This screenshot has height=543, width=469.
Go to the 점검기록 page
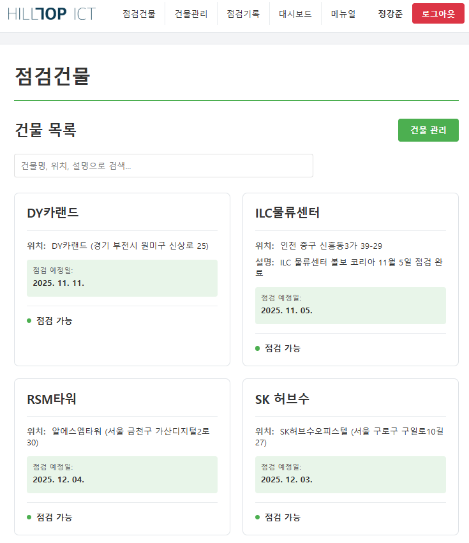point(243,13)
